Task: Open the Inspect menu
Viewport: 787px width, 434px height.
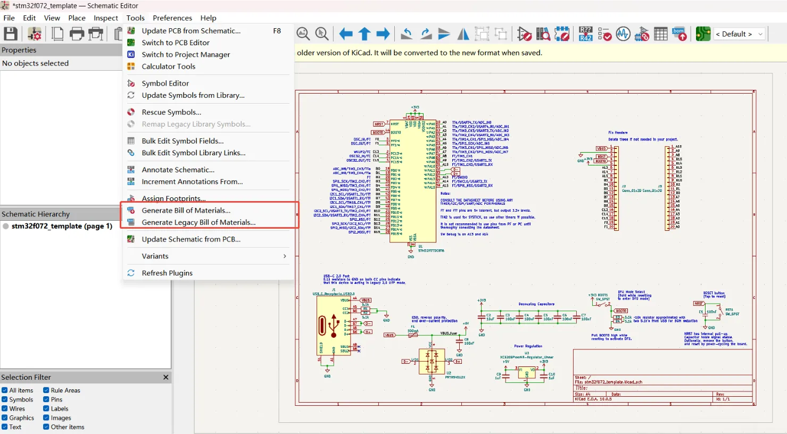Action: pos(106,18)
